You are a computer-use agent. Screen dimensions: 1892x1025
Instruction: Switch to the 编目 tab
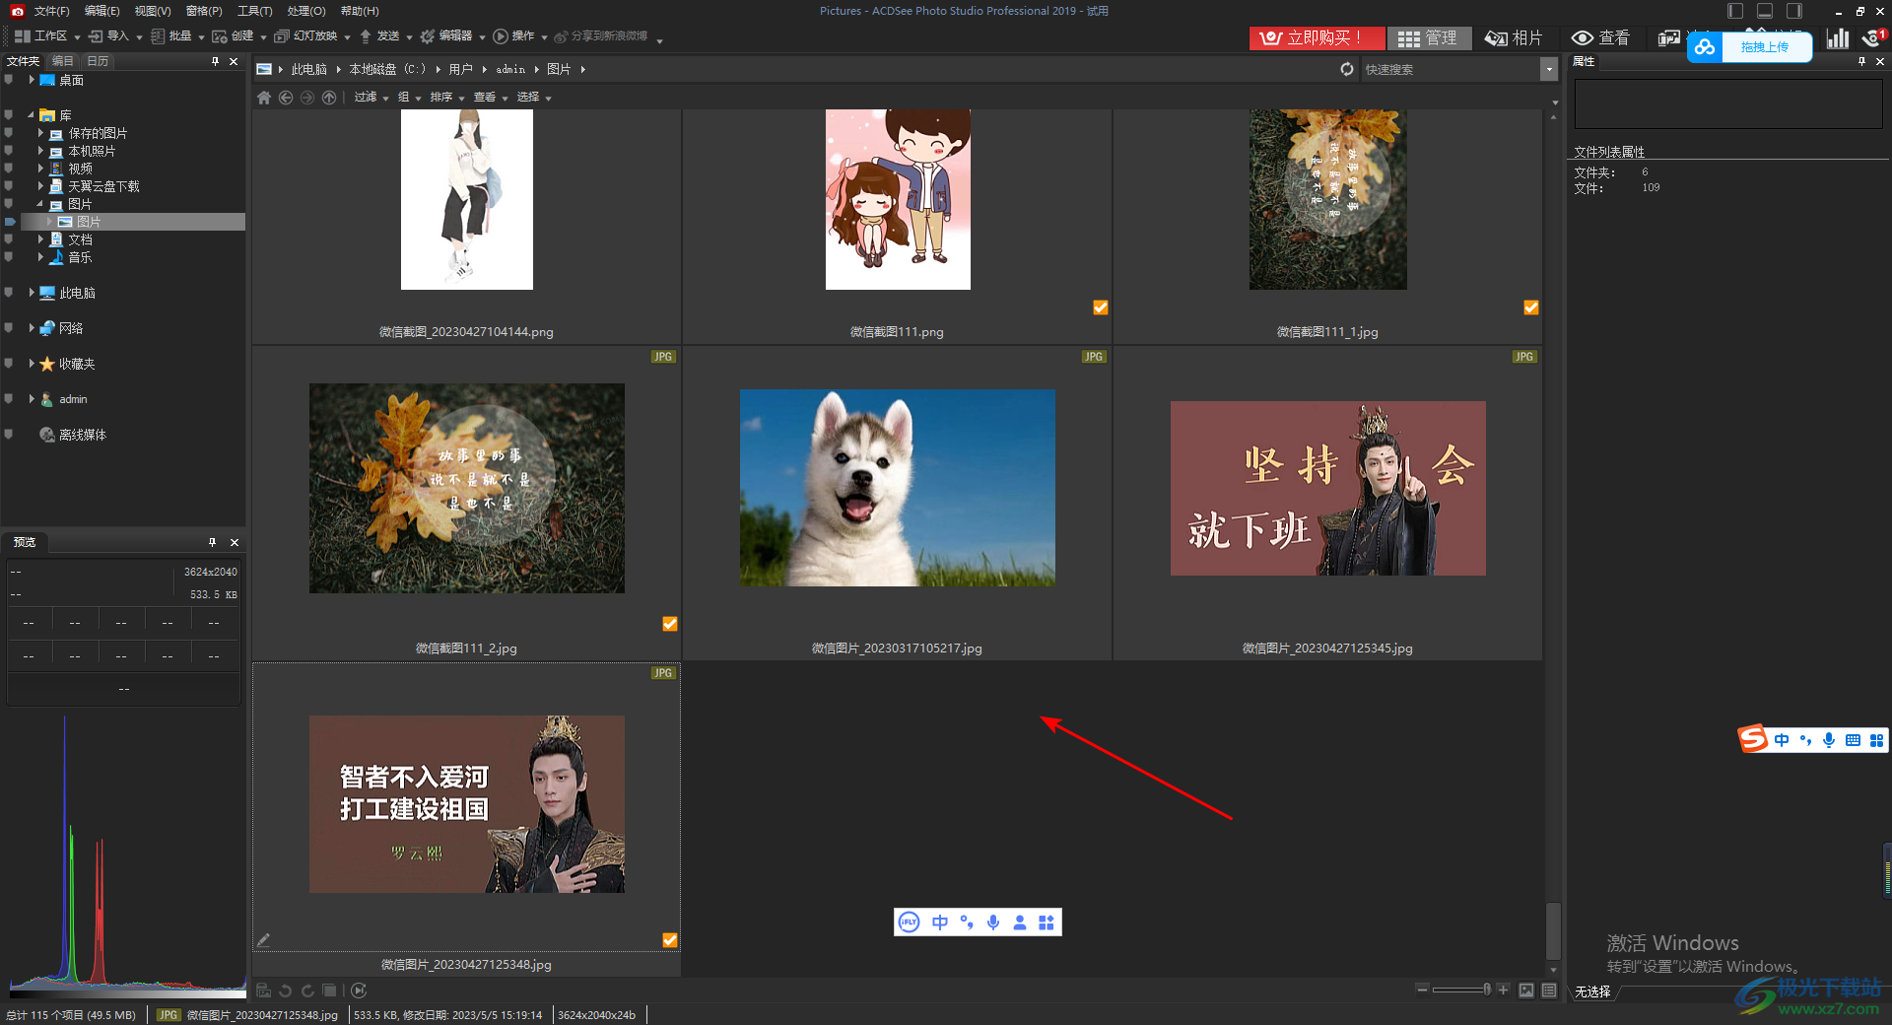coord(63,61)
